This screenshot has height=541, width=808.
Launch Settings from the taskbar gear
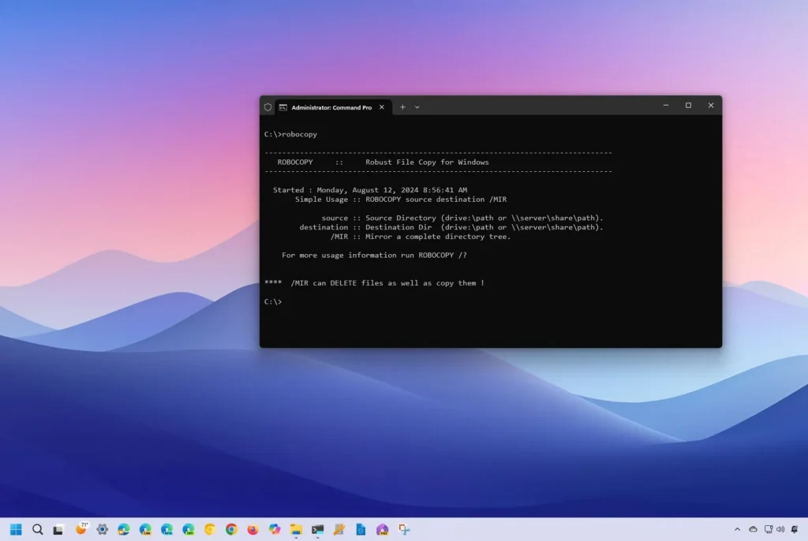coord(102,529)
